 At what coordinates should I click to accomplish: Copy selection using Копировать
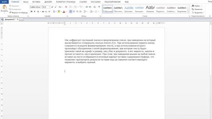point(15,9)
